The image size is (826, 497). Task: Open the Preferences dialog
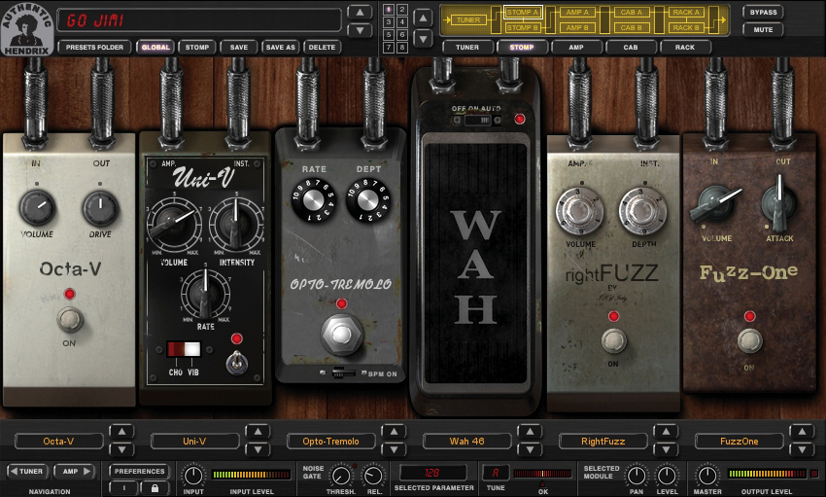click(140, 471)
